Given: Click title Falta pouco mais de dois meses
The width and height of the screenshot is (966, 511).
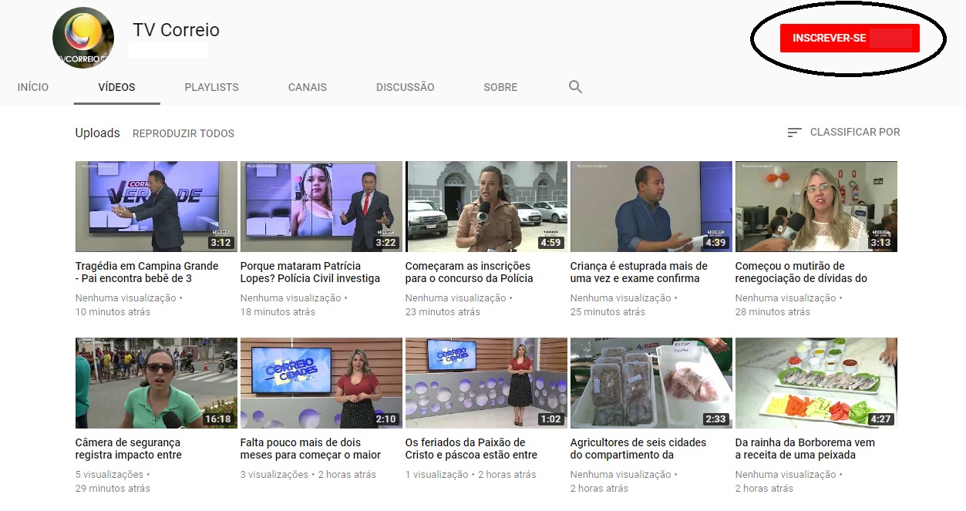Looking at the screenshot, I should coord(311,449).
